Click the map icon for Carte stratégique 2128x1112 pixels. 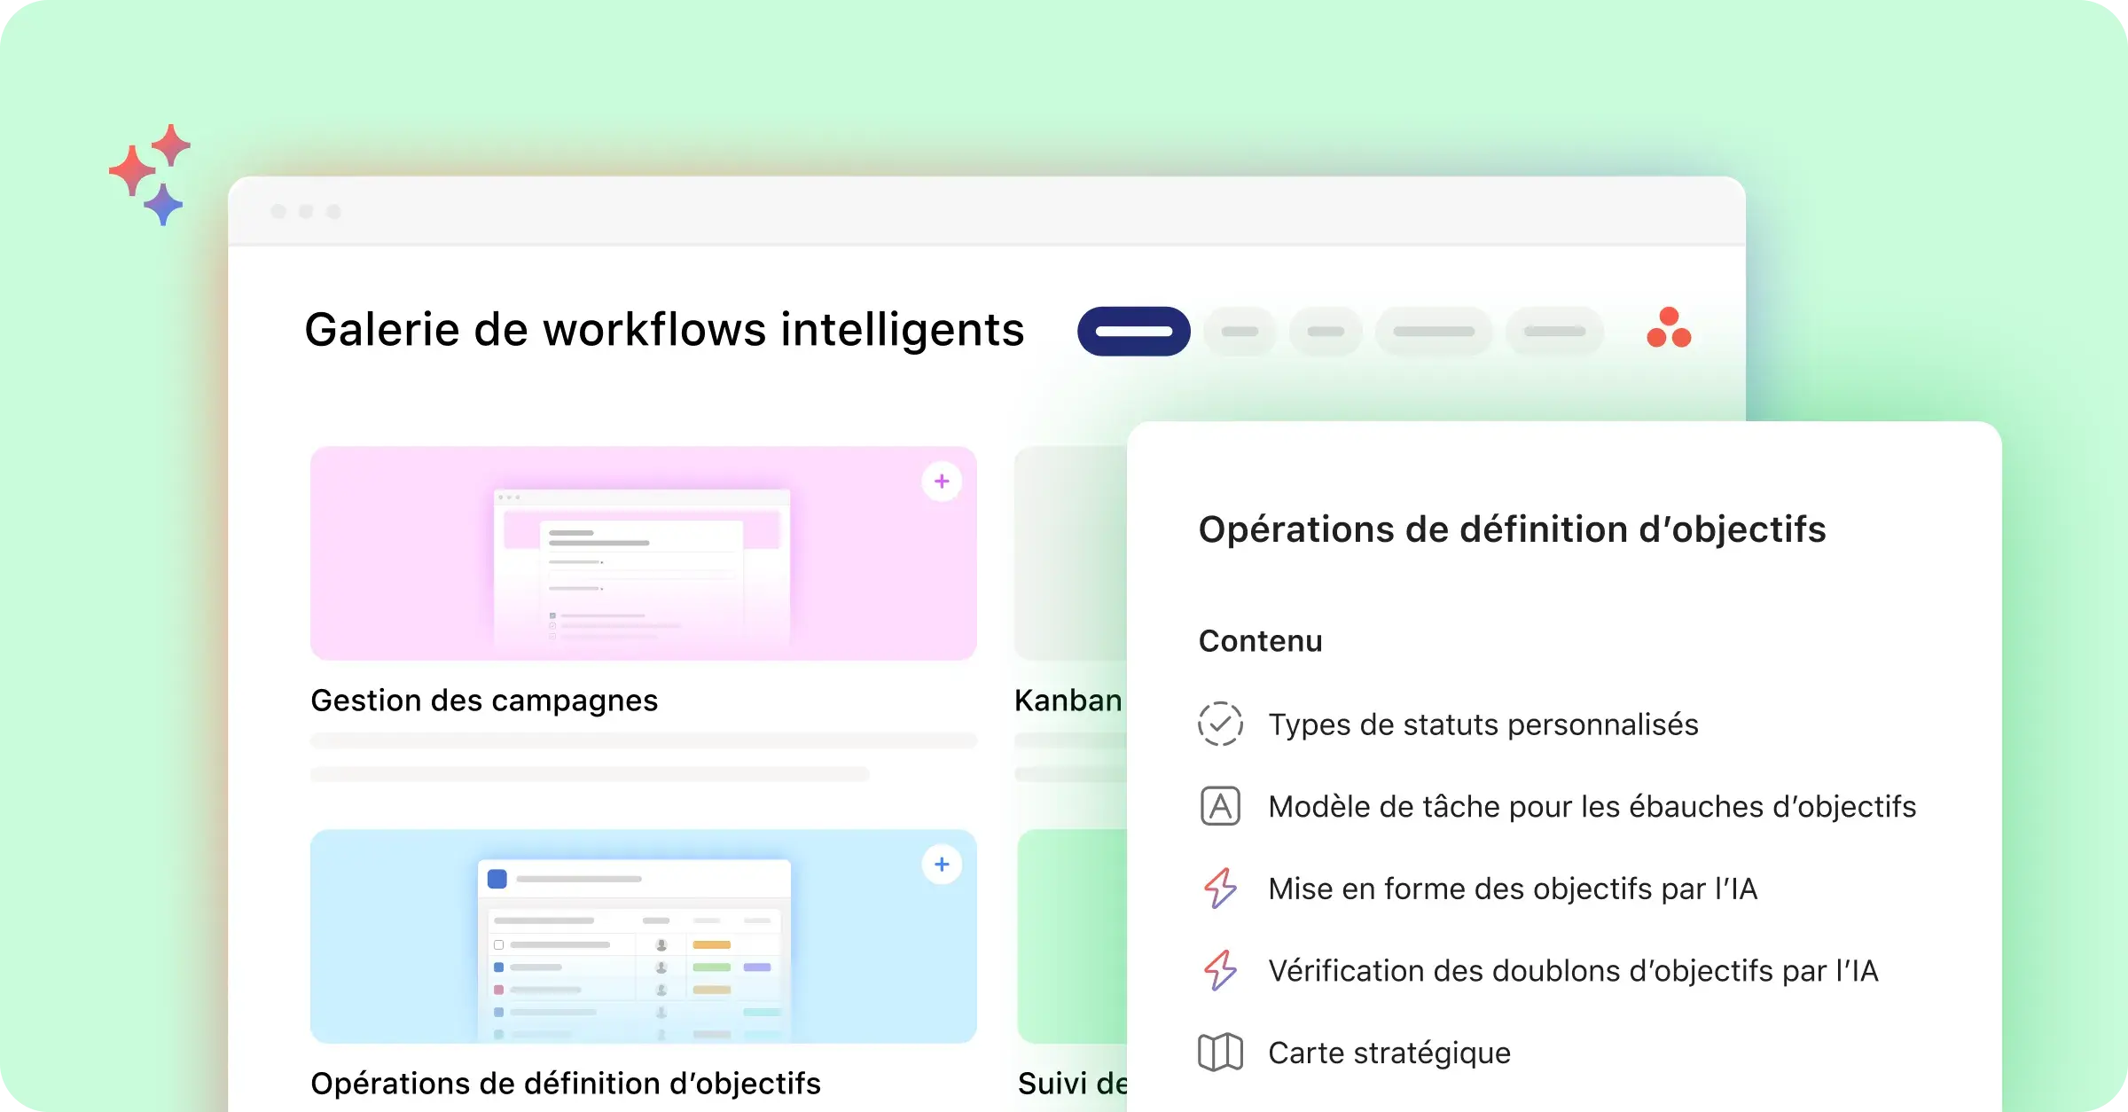coord(1220,1053)
